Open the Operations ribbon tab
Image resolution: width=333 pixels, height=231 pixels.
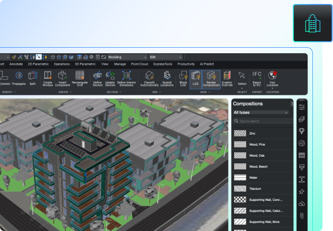point(62,64)
